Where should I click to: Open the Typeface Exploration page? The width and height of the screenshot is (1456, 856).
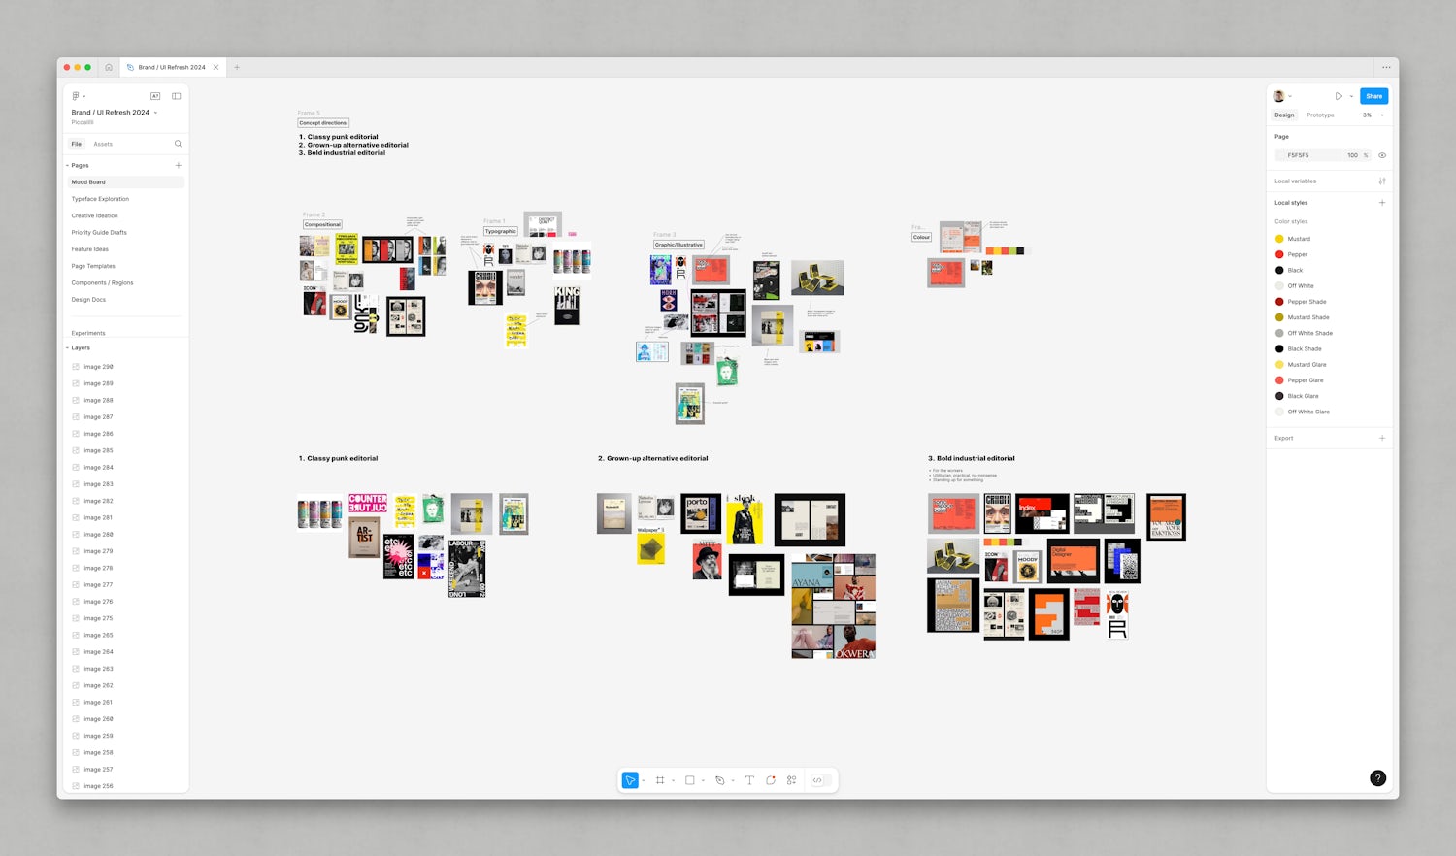[x=100, y=199]
